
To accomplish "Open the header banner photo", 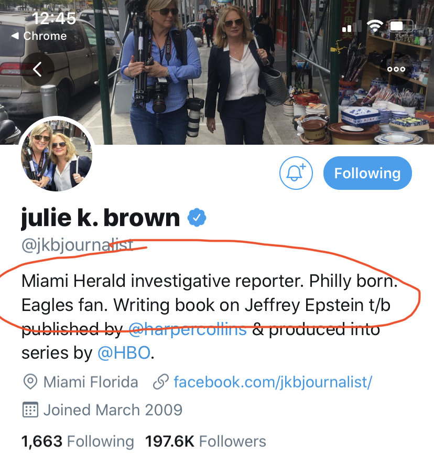I will pos(217,72).
